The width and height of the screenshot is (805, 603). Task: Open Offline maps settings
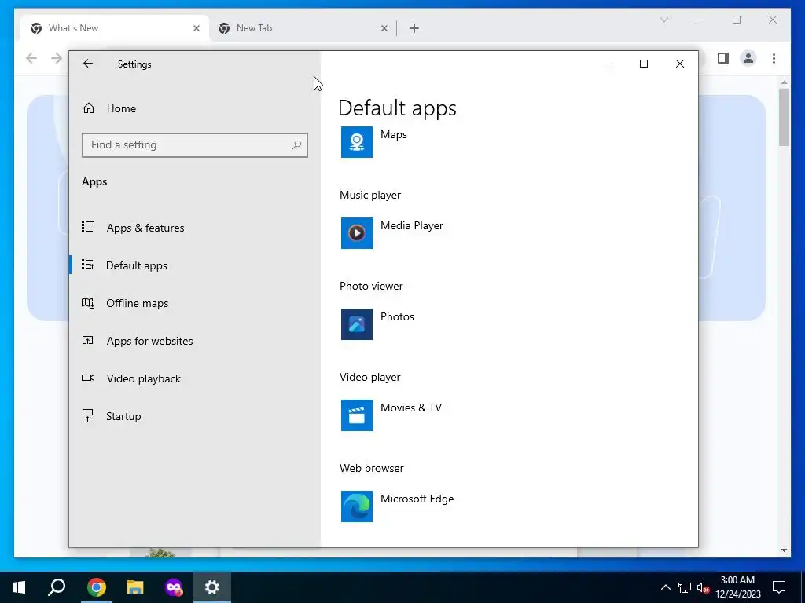(x=137, y=303)
